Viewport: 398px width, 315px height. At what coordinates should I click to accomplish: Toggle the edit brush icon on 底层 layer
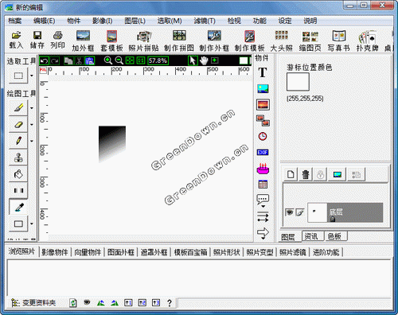300,212
